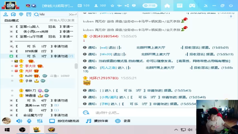Click the channel list scrollbar thumb
The height and width of the screenshot is (134, 238).
tap(76, 66)
